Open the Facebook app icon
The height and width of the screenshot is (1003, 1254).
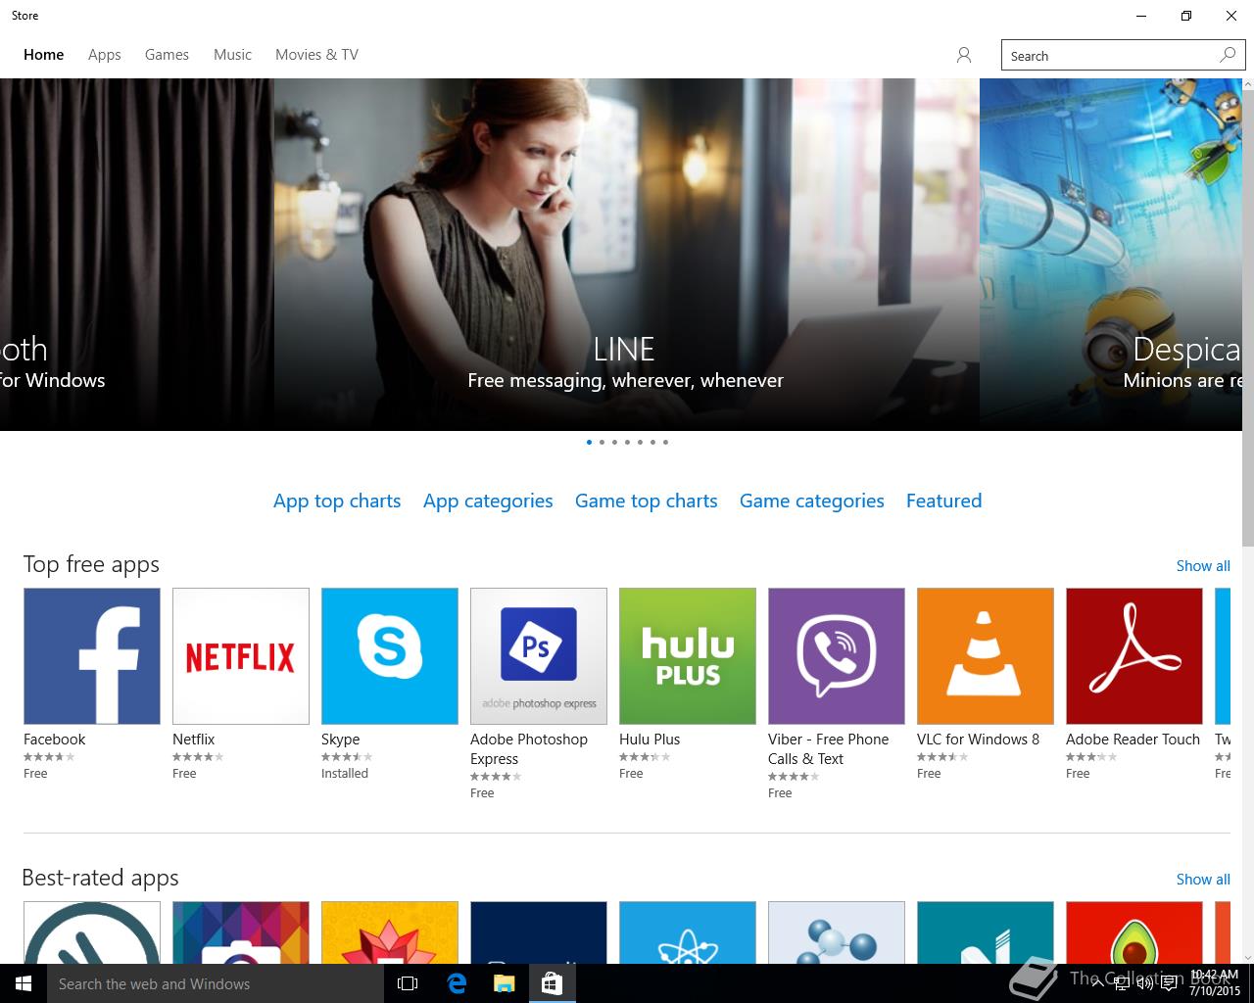92,656
